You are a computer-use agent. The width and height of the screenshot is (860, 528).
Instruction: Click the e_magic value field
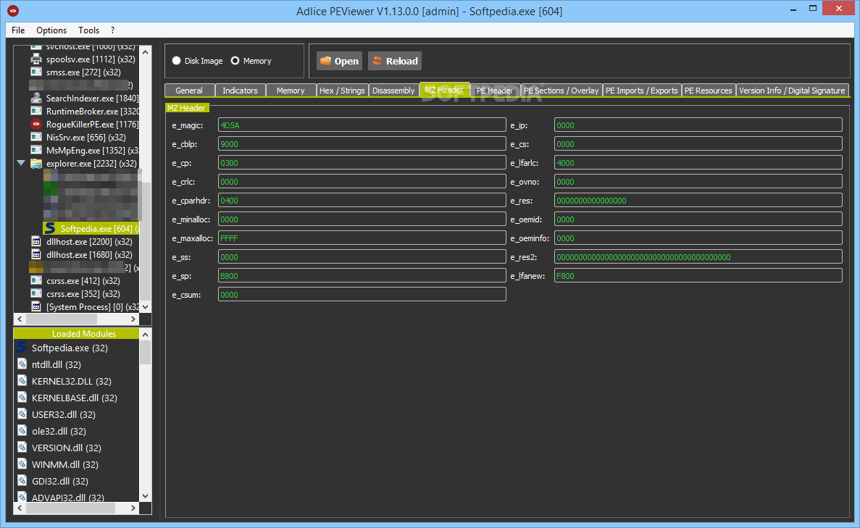(362, 125)
